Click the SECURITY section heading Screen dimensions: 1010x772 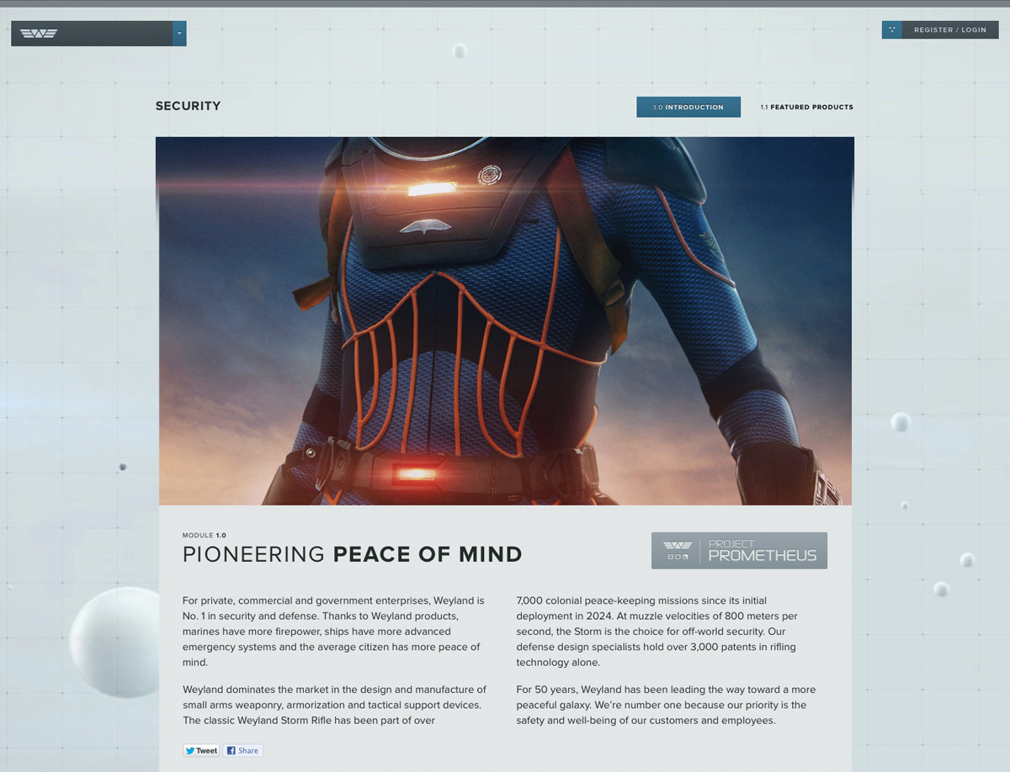pos(188,106)
